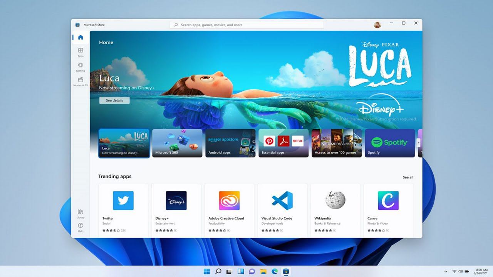
Task: Open Microsoft Edge from the taskbar
Action: (x=275, y=271)
